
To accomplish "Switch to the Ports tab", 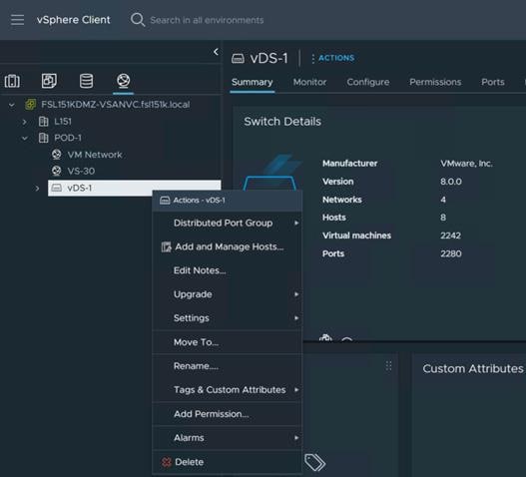I will pyautogui.click(x=493, y=82).
